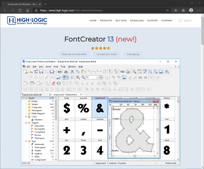Viewport: 204px width, 169px height.
Task: Click the browser Refresh icon
Action: [20, 10]
